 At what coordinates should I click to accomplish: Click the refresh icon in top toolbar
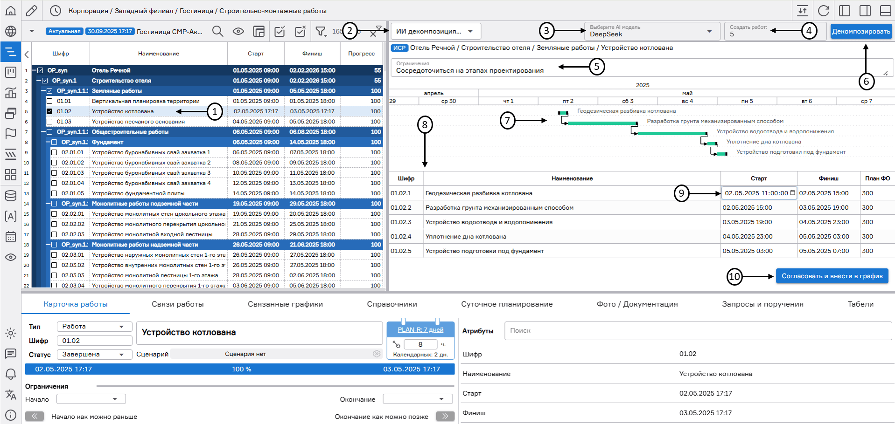(x=824, y=10)
